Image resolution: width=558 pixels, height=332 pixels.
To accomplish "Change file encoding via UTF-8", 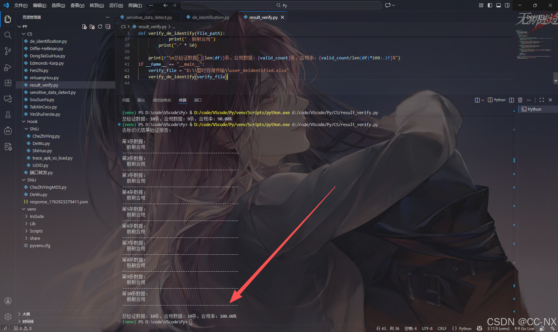I will click(x=427, y=328).
